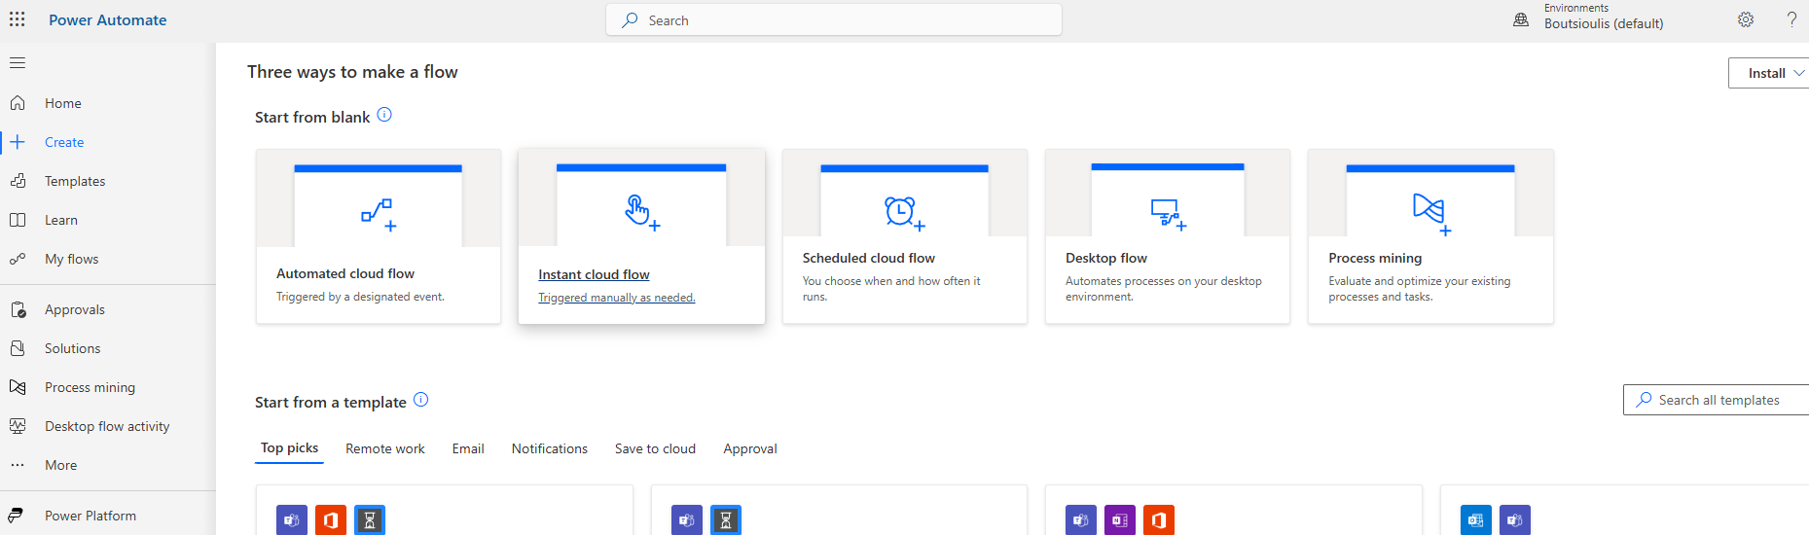
Task: Click 'Automates processes on your desktop environment.' text
Action: (x=1164, y=289)
